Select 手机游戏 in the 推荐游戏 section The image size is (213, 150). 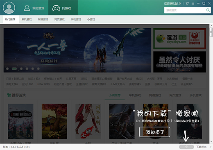(x=196, y=95)
